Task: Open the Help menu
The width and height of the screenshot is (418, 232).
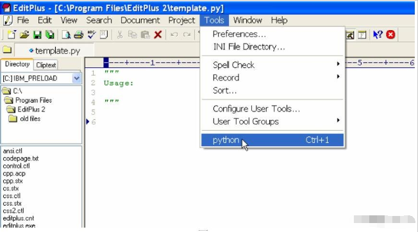Action: click(x=279, y=21)
